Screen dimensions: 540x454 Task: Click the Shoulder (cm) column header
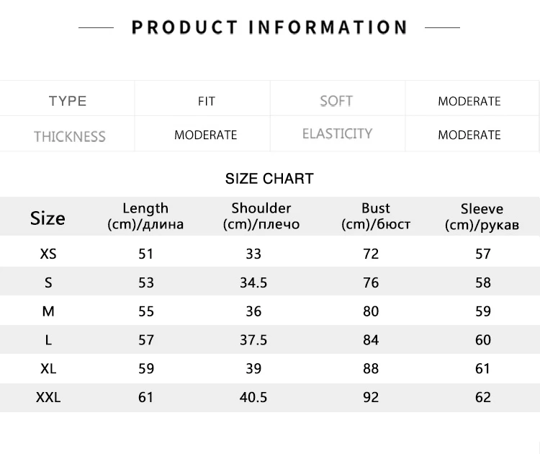[x=261, y=216]
